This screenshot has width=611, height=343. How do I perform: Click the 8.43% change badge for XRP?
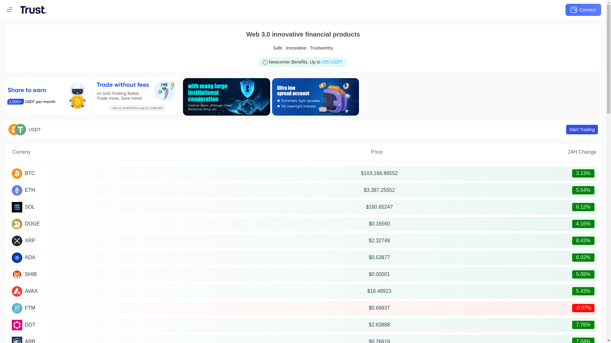tap(583, 241)
